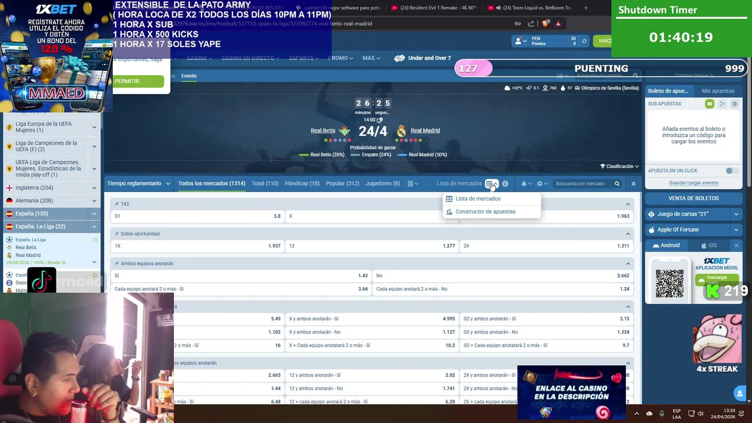Screen dimensions: 752x423
Task: Open the Windows tray volume icon
Action: pyautogui.click(x=700, y=414)
